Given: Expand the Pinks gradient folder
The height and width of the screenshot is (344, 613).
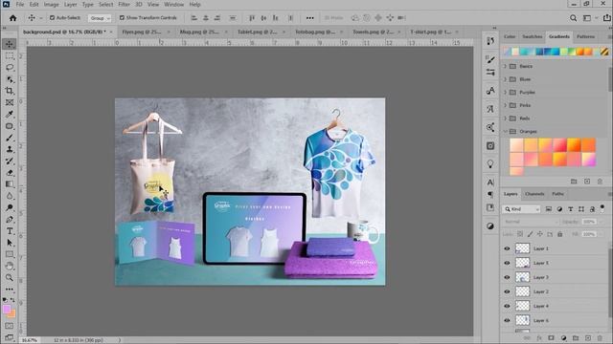Looking at the screenshot, I should pyautogui.click(x=505, y=105).
